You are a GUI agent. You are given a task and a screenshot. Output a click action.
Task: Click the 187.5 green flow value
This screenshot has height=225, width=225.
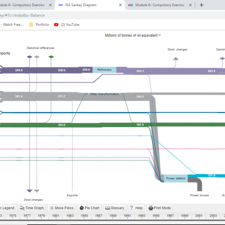(x=140, y=125)
